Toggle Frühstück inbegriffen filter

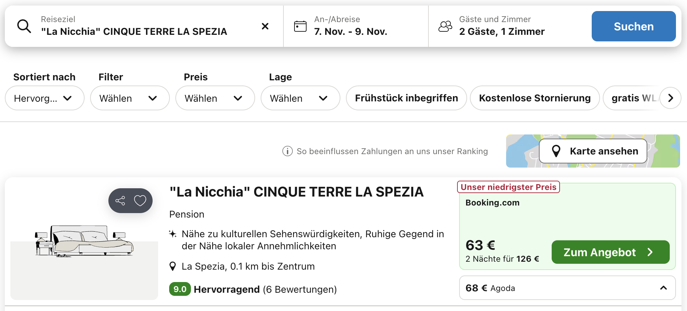[x=406, y=98]
